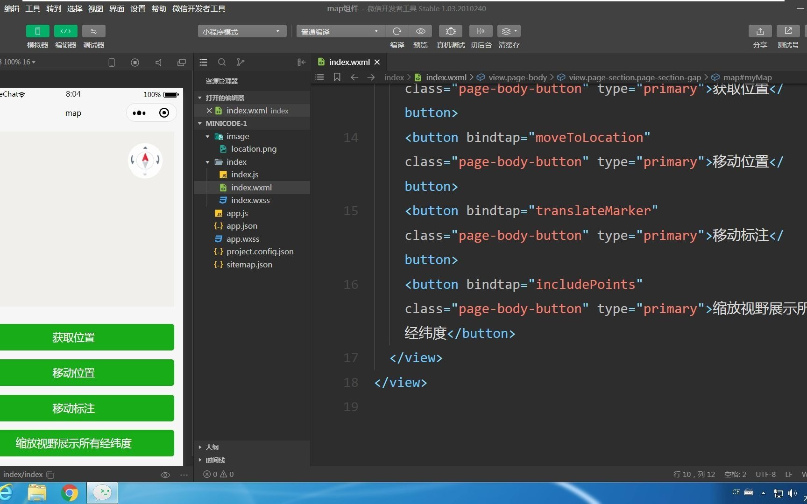This screenshot has width=807, height=504.
Task: Open the clear cache dropdown
Action: 509,31
